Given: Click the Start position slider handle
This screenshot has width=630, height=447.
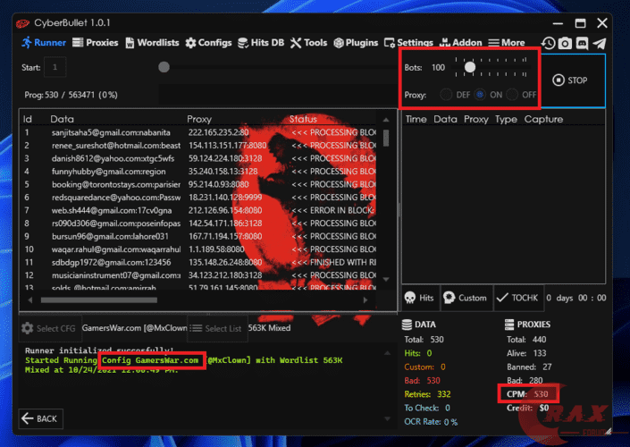Looking at the screenshot, I should (x=164, y=67).
